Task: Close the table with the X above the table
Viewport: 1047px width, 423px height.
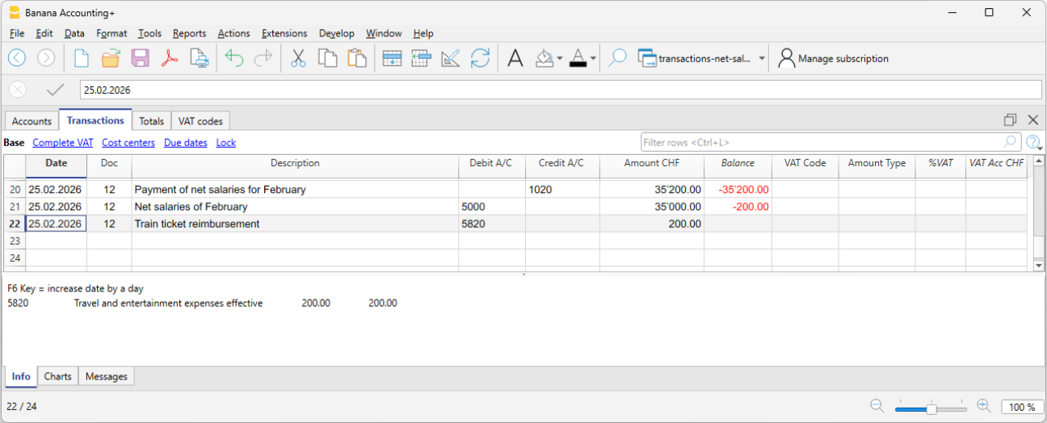Action: click(x=1032, y=119)
